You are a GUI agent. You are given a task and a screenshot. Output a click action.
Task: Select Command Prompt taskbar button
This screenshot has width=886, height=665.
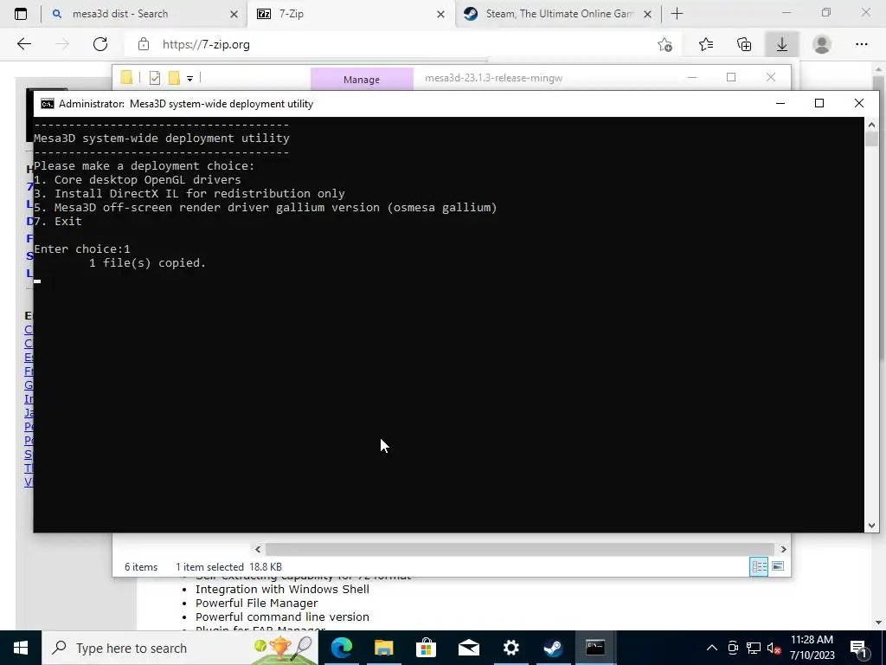[x=595, y=648]
